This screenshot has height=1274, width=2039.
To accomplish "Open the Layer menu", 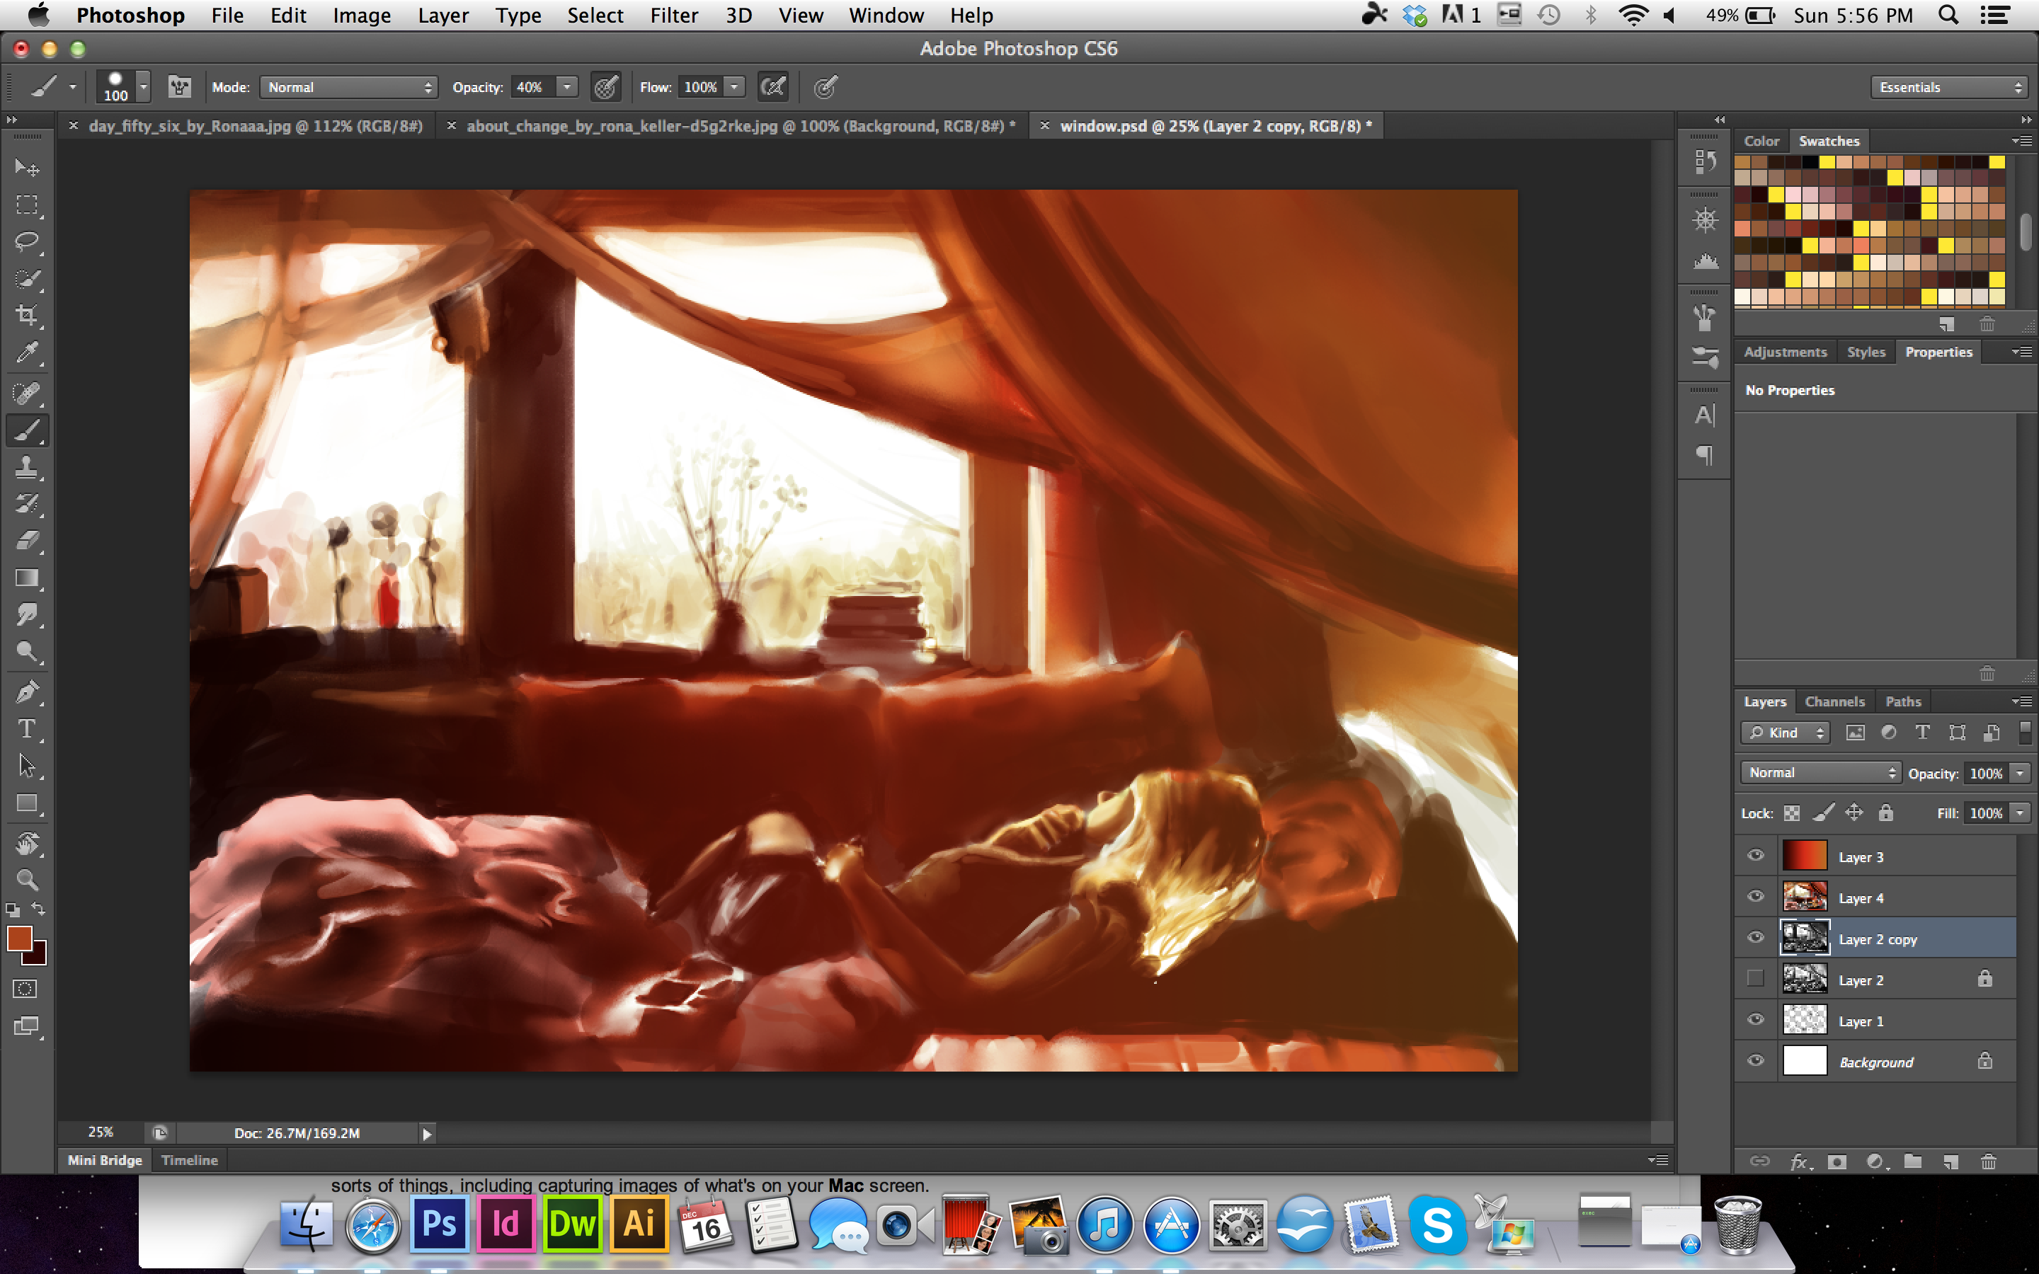I will 443,15.
